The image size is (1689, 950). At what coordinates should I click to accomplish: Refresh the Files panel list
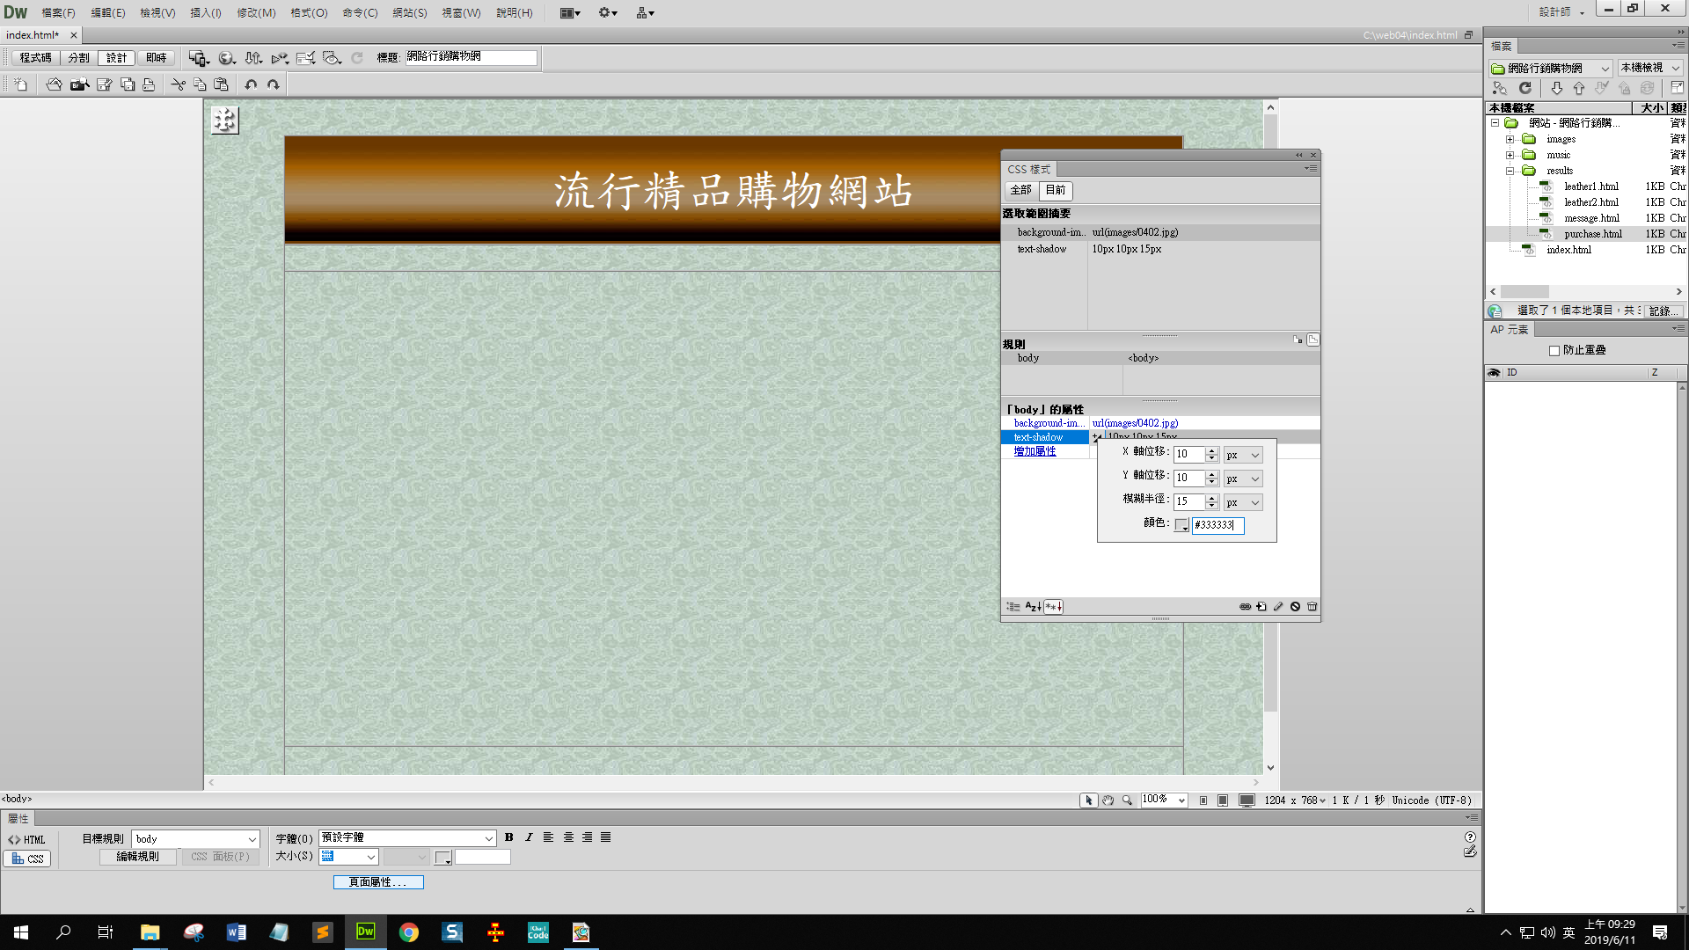pos(1525,88)
